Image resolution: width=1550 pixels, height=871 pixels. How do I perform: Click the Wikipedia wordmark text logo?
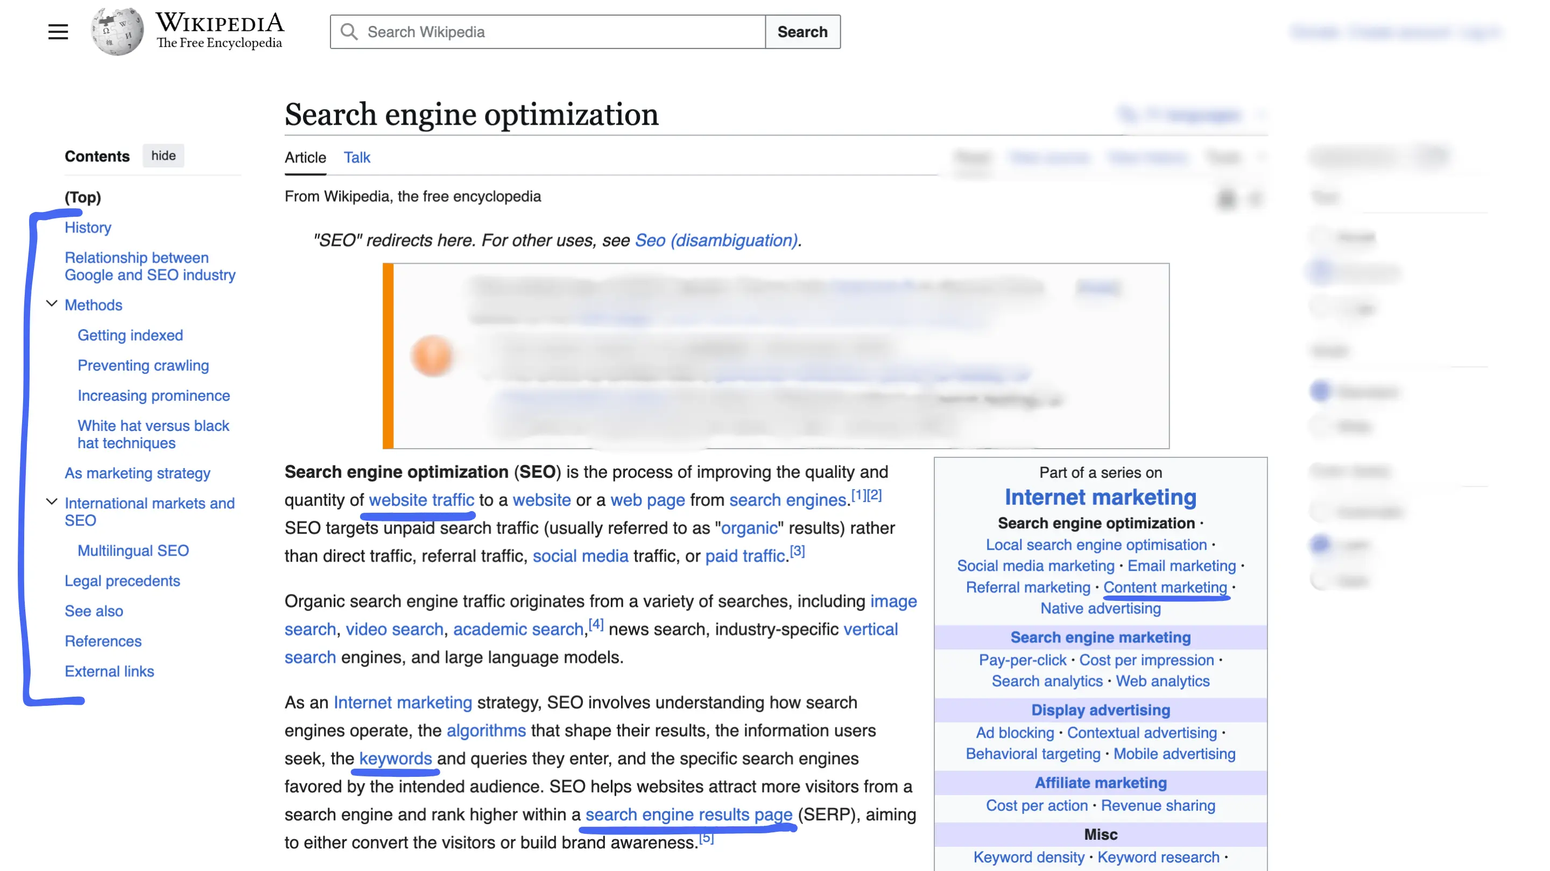219,30
